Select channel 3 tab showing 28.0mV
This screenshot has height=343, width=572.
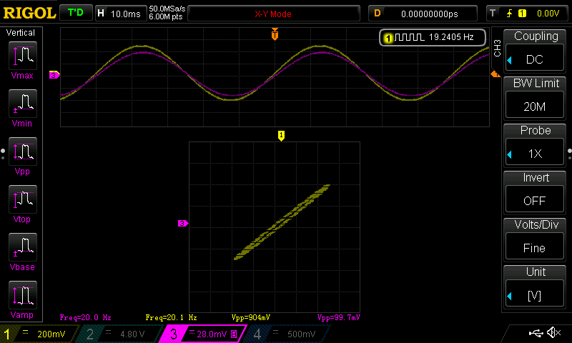point(204,334)
